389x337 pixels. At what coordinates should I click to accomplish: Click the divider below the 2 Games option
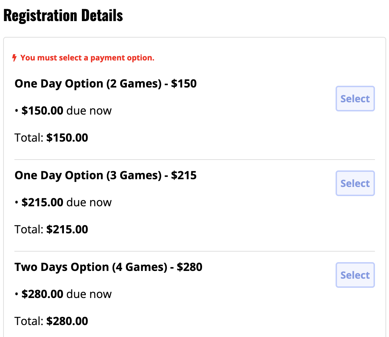tap(194, 160)
